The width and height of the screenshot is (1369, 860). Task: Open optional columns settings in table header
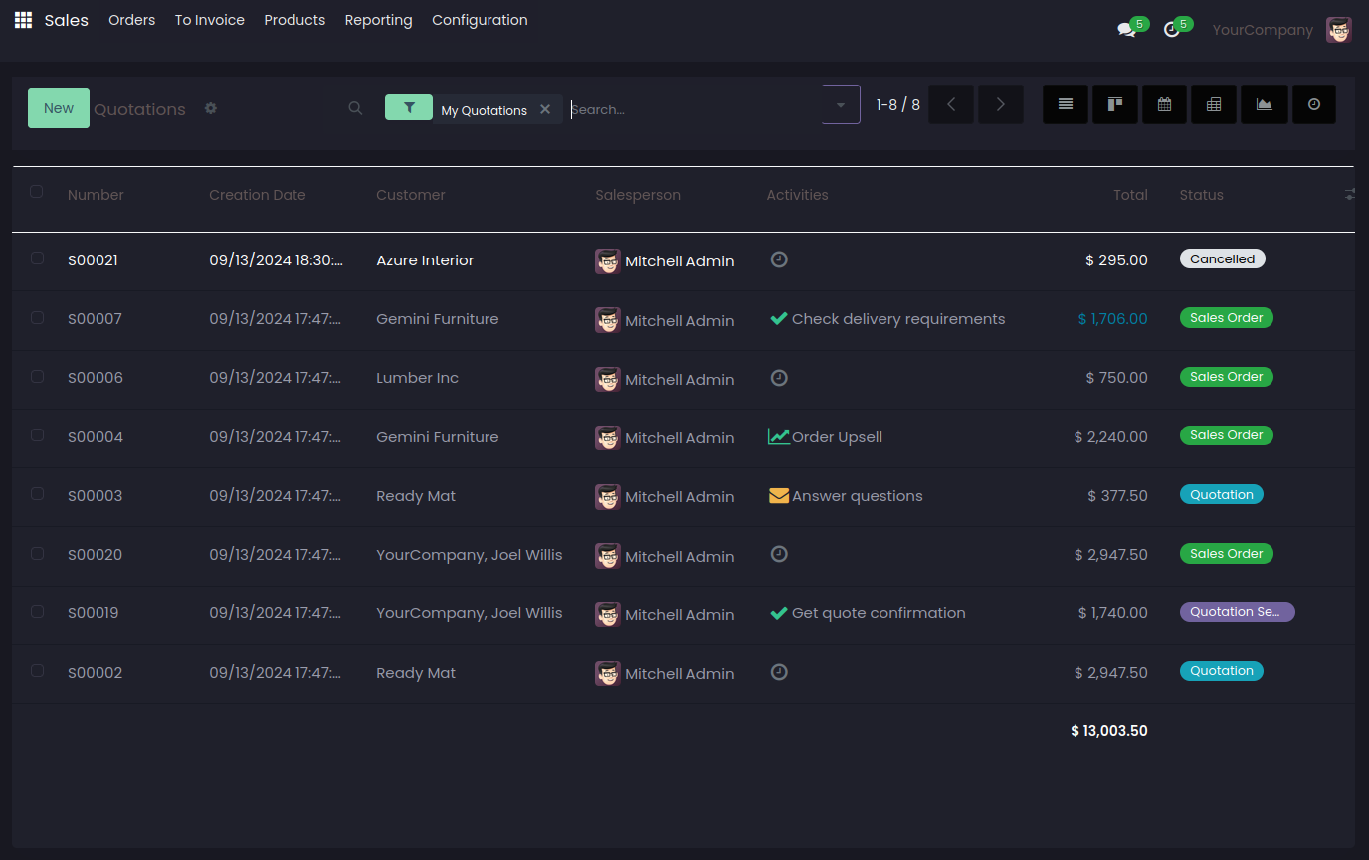click(x=1349, y=195)
